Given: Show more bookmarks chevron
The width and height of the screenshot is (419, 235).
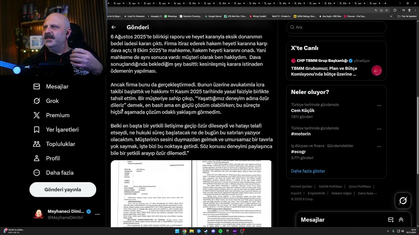Looking at the screenshot, I should [391, 16].
